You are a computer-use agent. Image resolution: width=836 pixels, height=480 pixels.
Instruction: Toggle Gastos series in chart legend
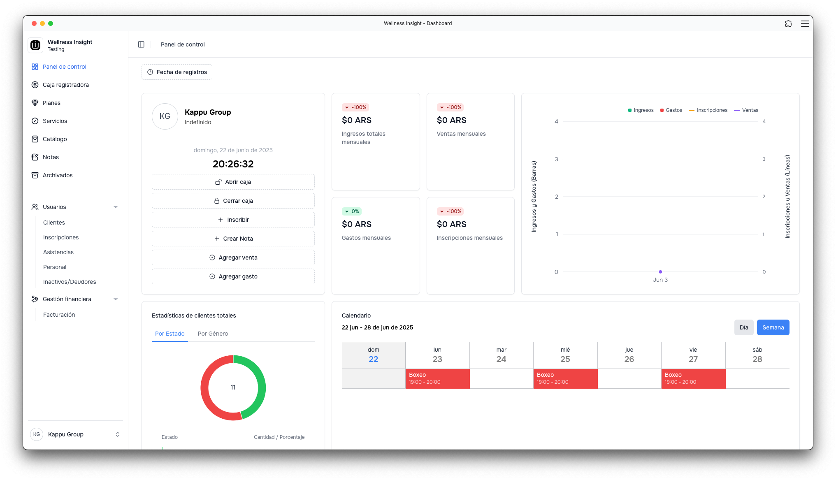coord(671,110)
